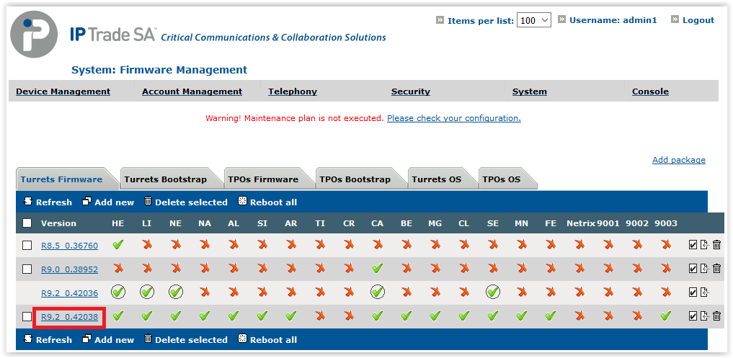Toggle the select-all checkbox in the Version header
Screen dimensions: 733x358
tap(27, 223)
